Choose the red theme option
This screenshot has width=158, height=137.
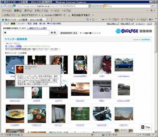point(100,33)
